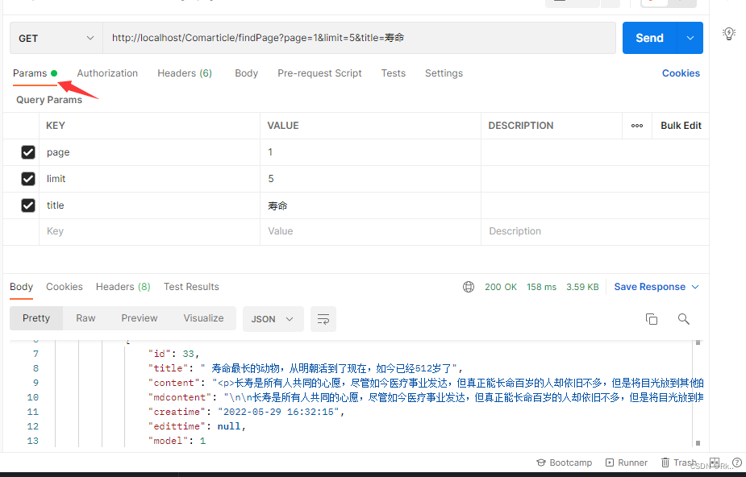Screen dimensions: 746x477
Task: Click the 158 ms response time
Action: click(541, 287)
